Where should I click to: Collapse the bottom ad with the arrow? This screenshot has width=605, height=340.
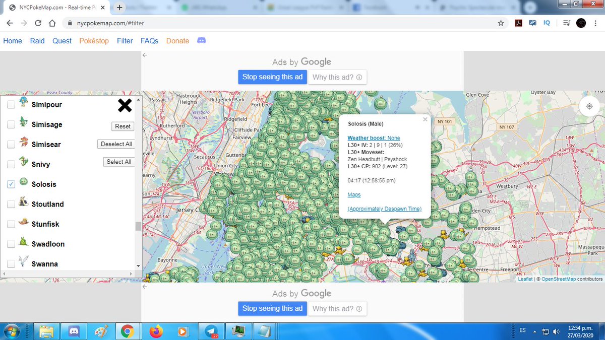[x=145, y=287]
